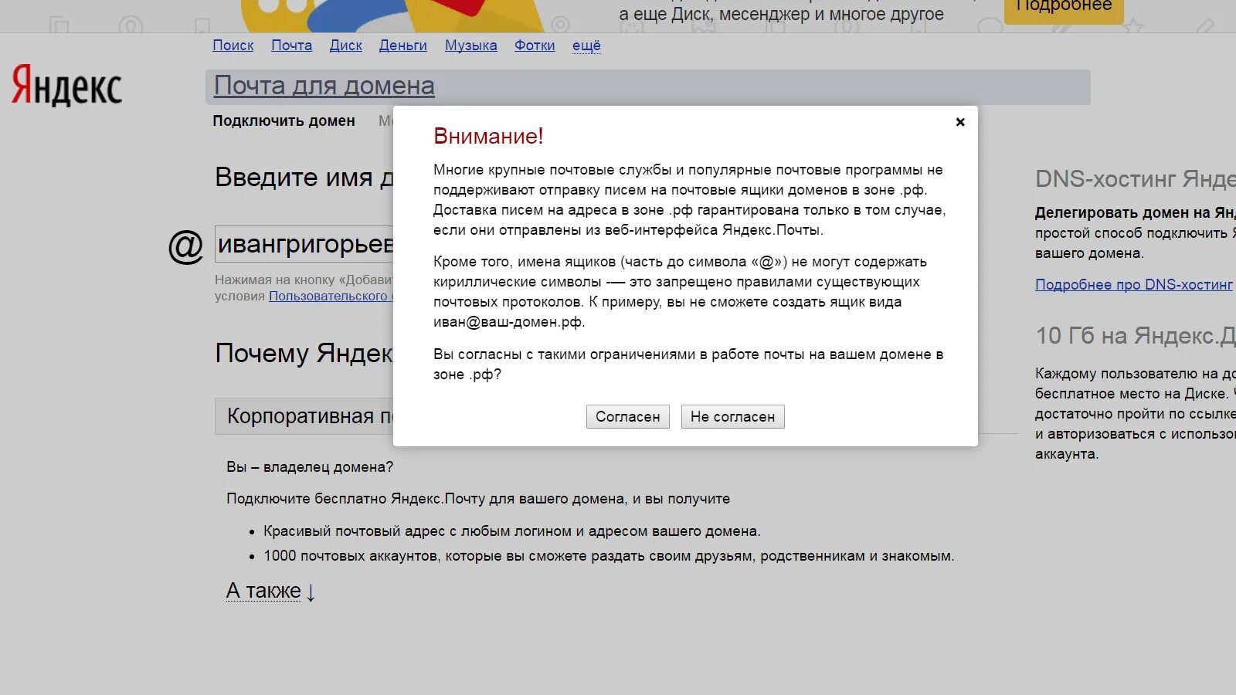Screen dimensions: 1236x695
Task: Click the 1000 почтовых аккаунтов bullet text
Action: (609, 556)
